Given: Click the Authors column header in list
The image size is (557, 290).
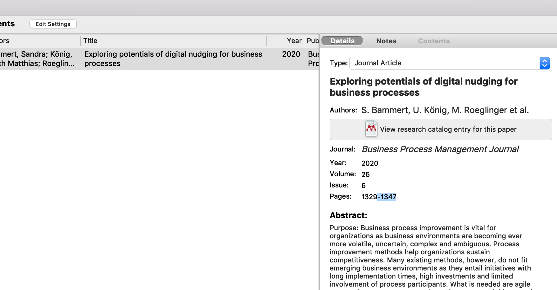Looking at the screenshot, I should (37, 41).
